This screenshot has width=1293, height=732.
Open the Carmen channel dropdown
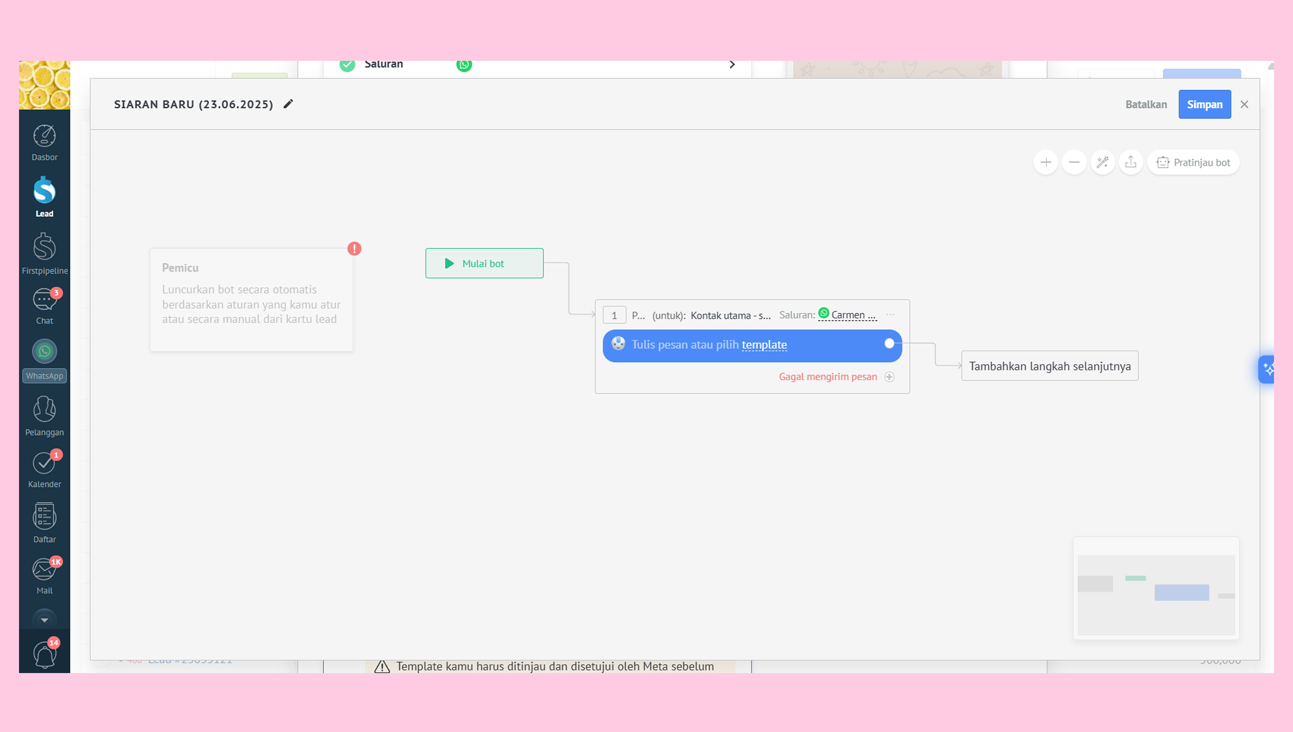coord(849,315)
